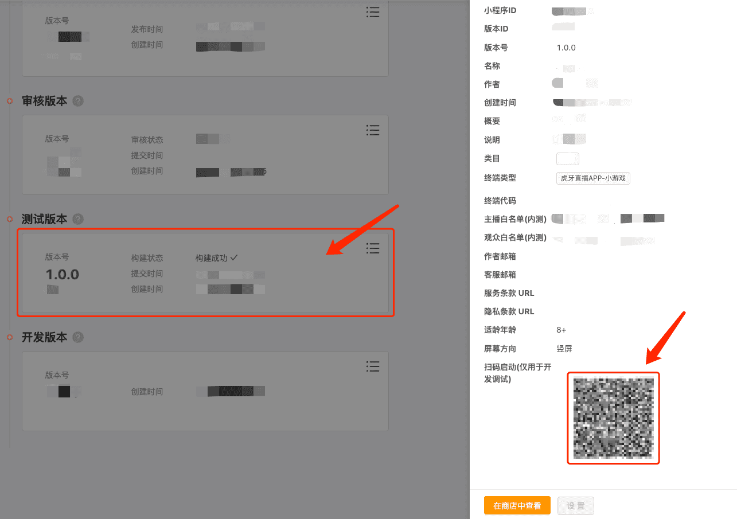This screenshot has width=737, height=519.
Task: Click the blank 类目 tag box
Action: [x=567, y=159]
